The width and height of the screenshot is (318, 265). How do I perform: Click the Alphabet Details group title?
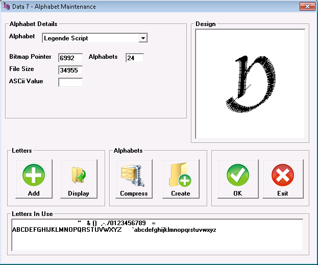pyautogui.click(x=34, y=24)
